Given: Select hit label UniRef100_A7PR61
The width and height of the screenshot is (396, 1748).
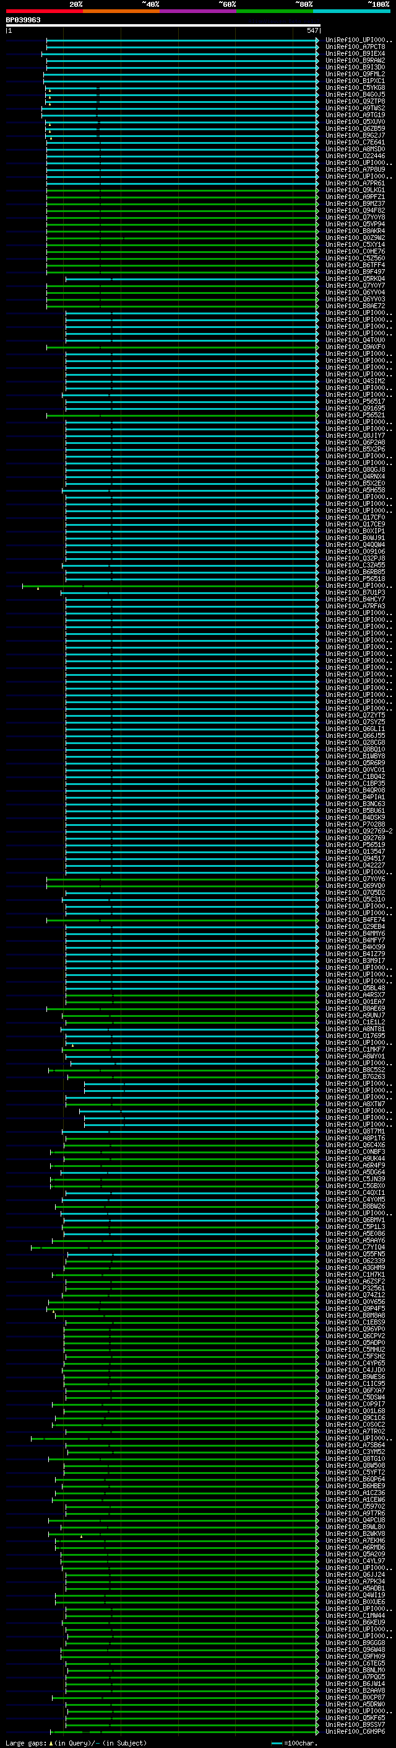Looking at the screenshot, I should tap(355, 183).
